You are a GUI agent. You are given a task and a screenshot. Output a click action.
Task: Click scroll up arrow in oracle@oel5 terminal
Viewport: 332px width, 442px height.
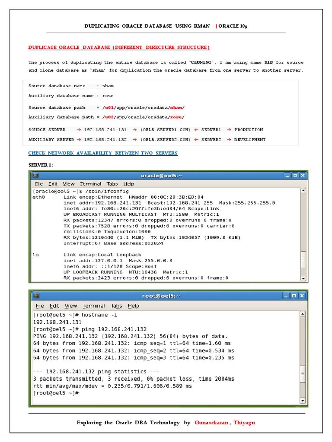(303, 190)
